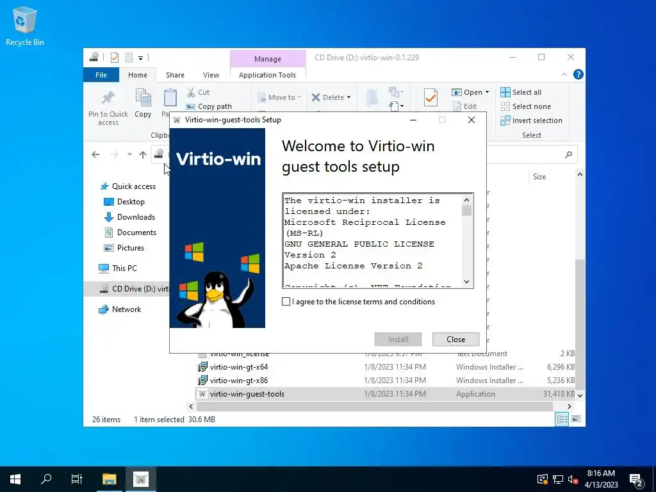Image resolution: width=656 pixels, height=492 pixels.
Task: Collapse the ribbon with chevron
Action: (x=564, y=74)
